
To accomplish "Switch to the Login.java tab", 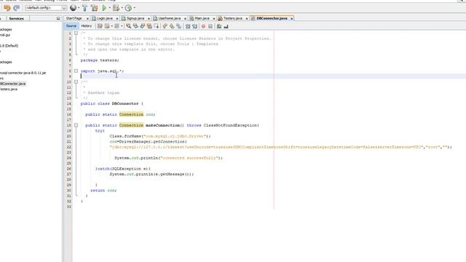I will point(105,18).
